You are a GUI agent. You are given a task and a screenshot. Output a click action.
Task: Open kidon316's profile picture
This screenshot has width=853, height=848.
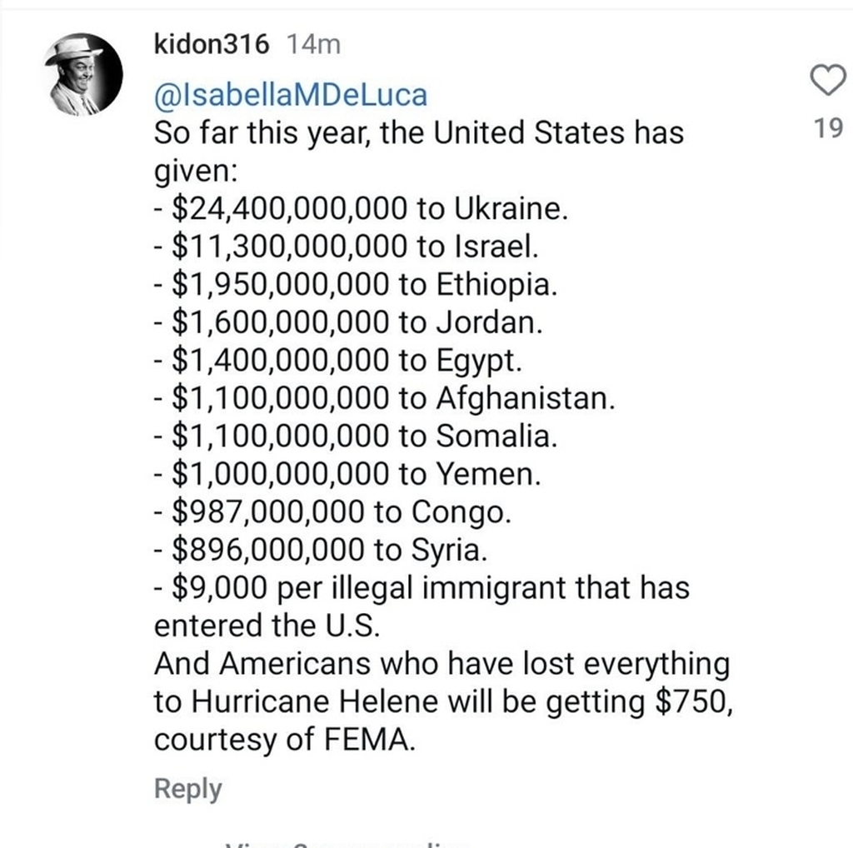tap(83, 74)
